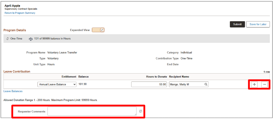Click the Hours to Donate column header
The image size is (273, 119).
157,77
